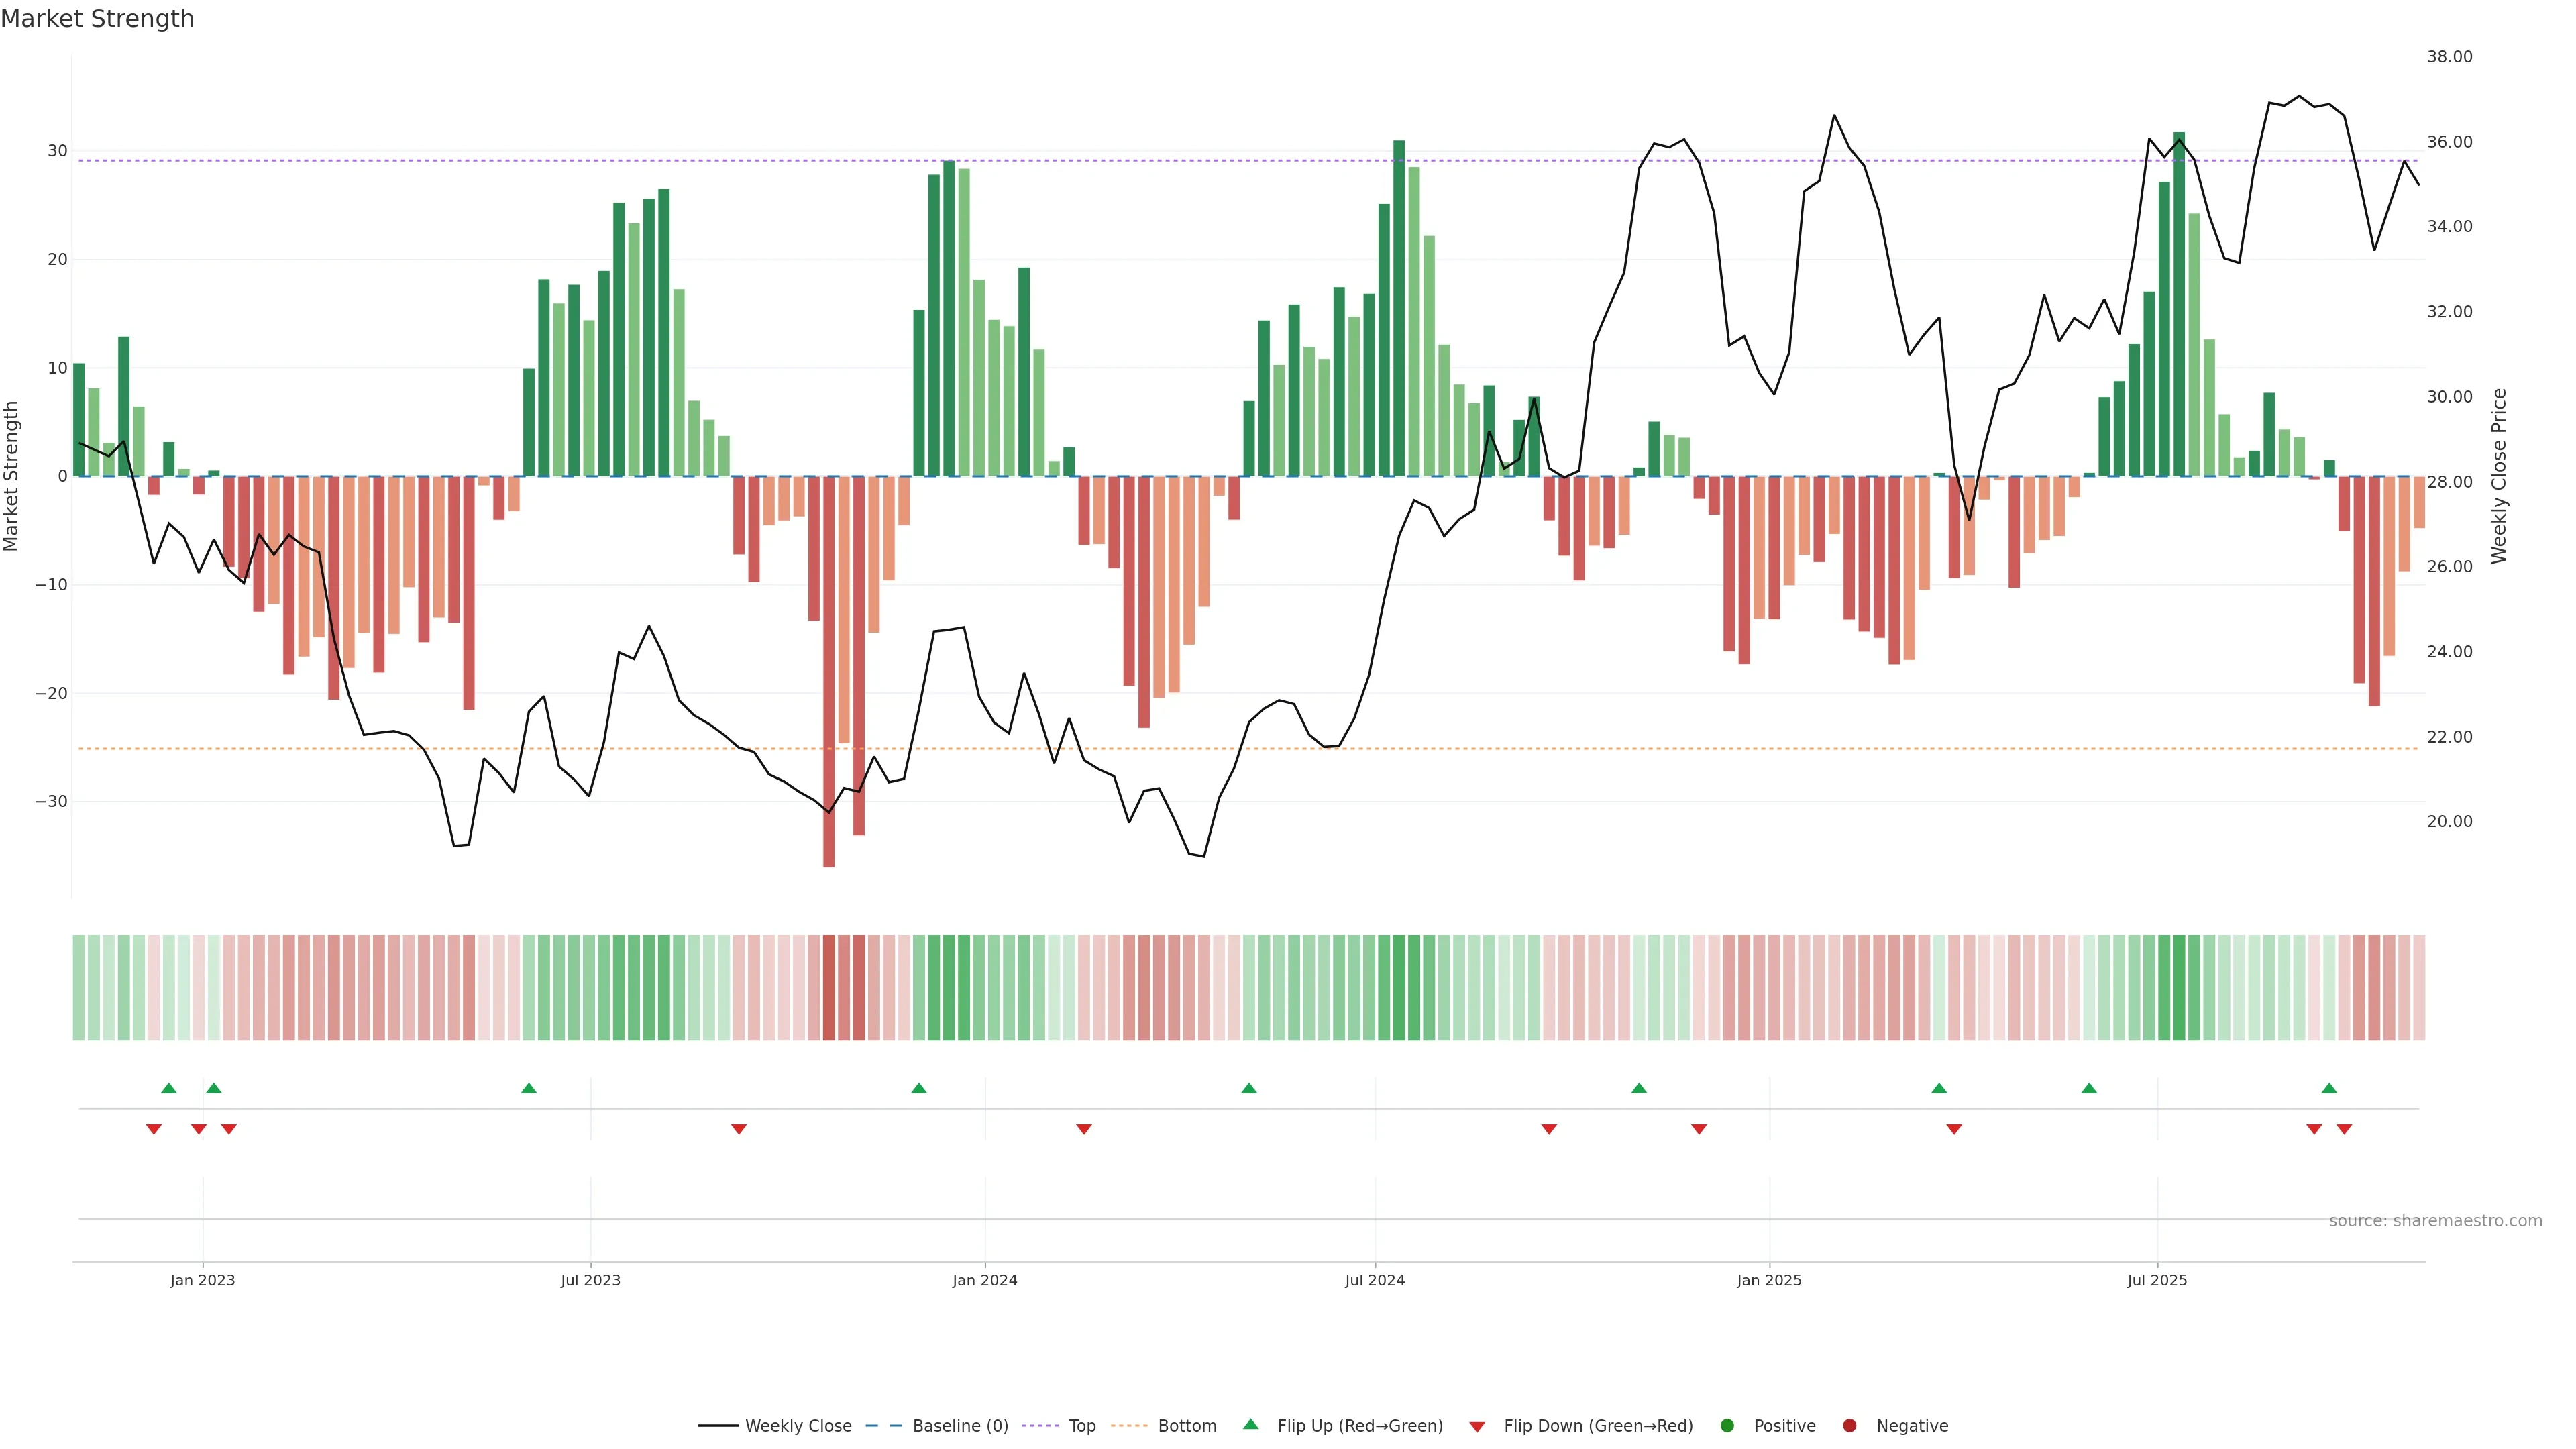Click Flip Up green triangle legend icon
This screenshot has width=2576, height=1449.
coord(1250,1425)
